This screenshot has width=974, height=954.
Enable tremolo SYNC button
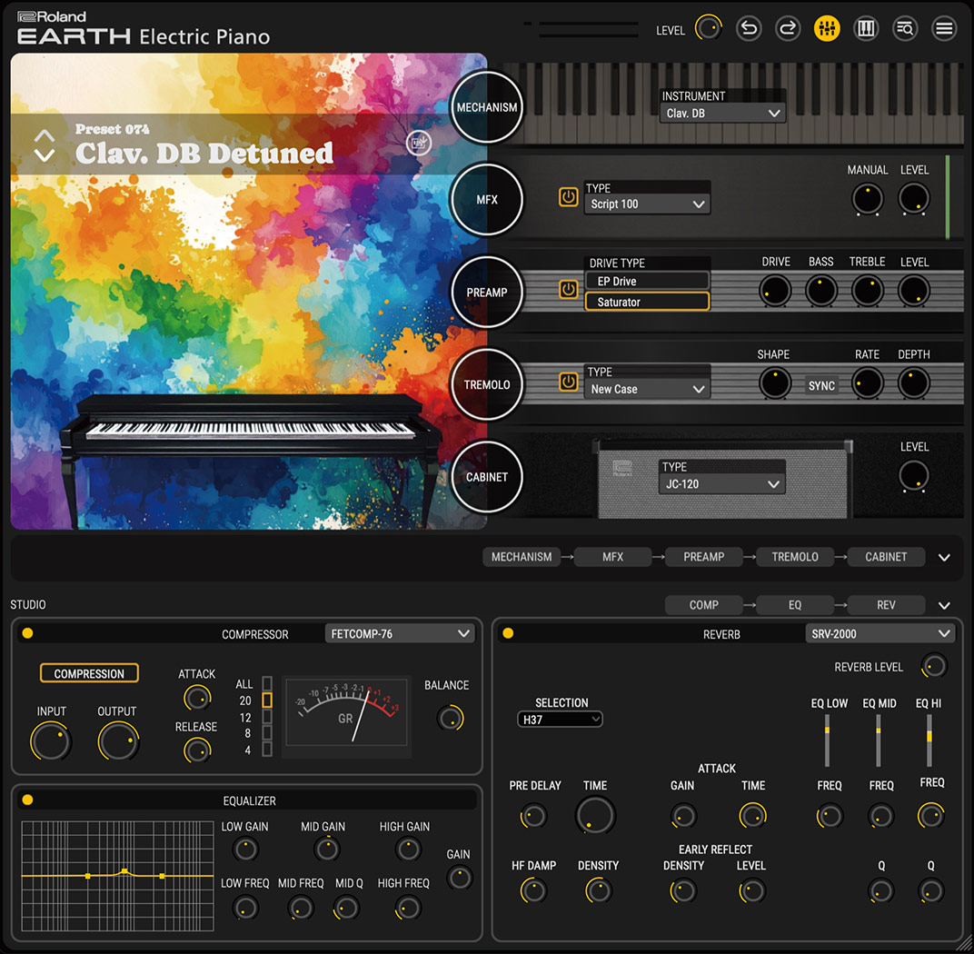coord(821,385)
